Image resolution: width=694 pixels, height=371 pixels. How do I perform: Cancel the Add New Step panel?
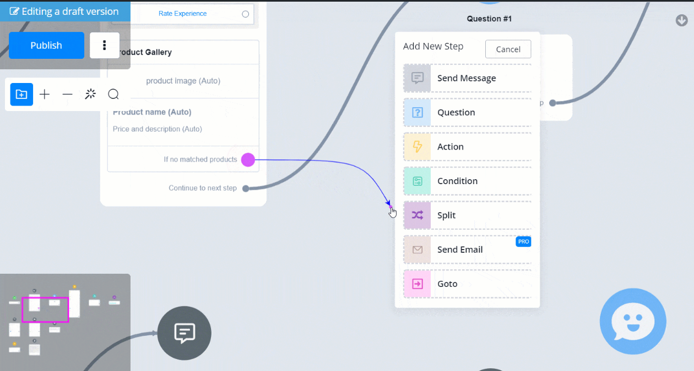click(x=508, y=49)
